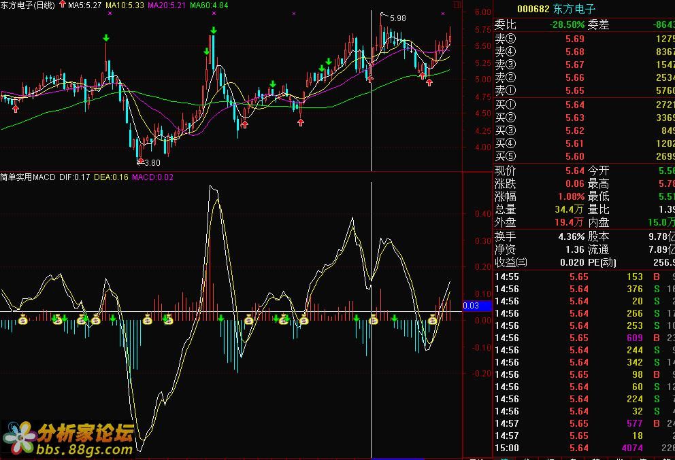Click stock code 000682
The image size is (675, 460).
point(533,9)
